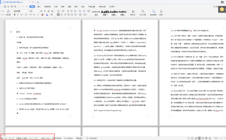Screen dimensions: 226x140
Task: Expand line spacing options
Action: 78,15
